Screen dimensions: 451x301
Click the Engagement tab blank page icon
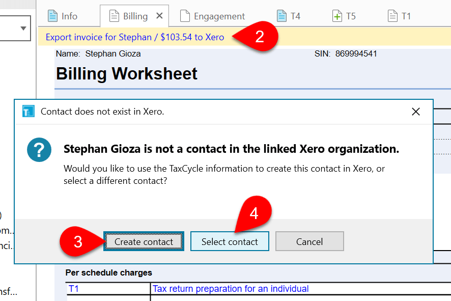coord(185,16)
